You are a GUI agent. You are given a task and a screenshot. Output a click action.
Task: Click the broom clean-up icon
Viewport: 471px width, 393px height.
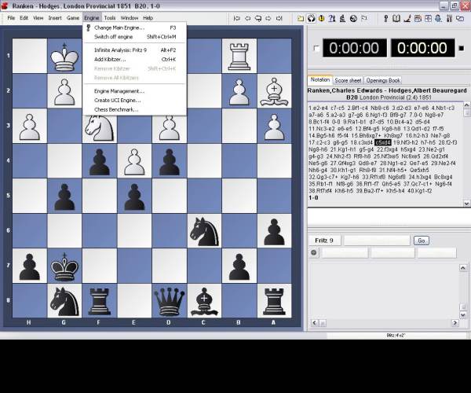(407, 19)
